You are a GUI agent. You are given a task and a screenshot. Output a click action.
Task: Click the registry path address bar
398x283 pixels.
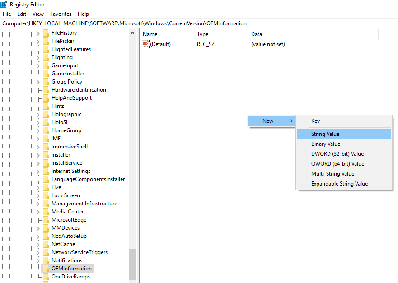pyautogui.click(x=199, y=23)
